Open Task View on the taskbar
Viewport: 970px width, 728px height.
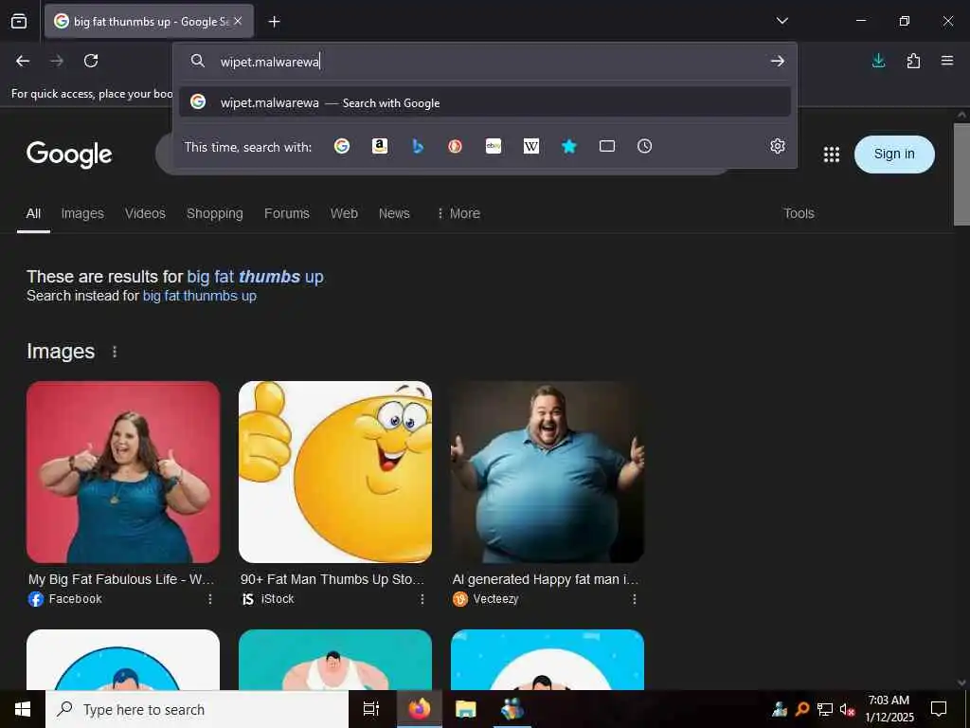point(371,709)
